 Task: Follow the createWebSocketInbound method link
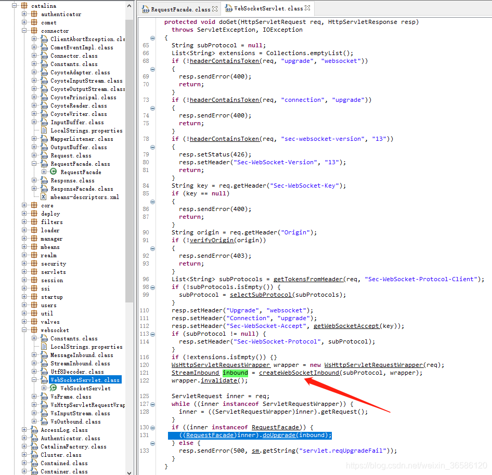pyautogui.click(x=299, y=373)
